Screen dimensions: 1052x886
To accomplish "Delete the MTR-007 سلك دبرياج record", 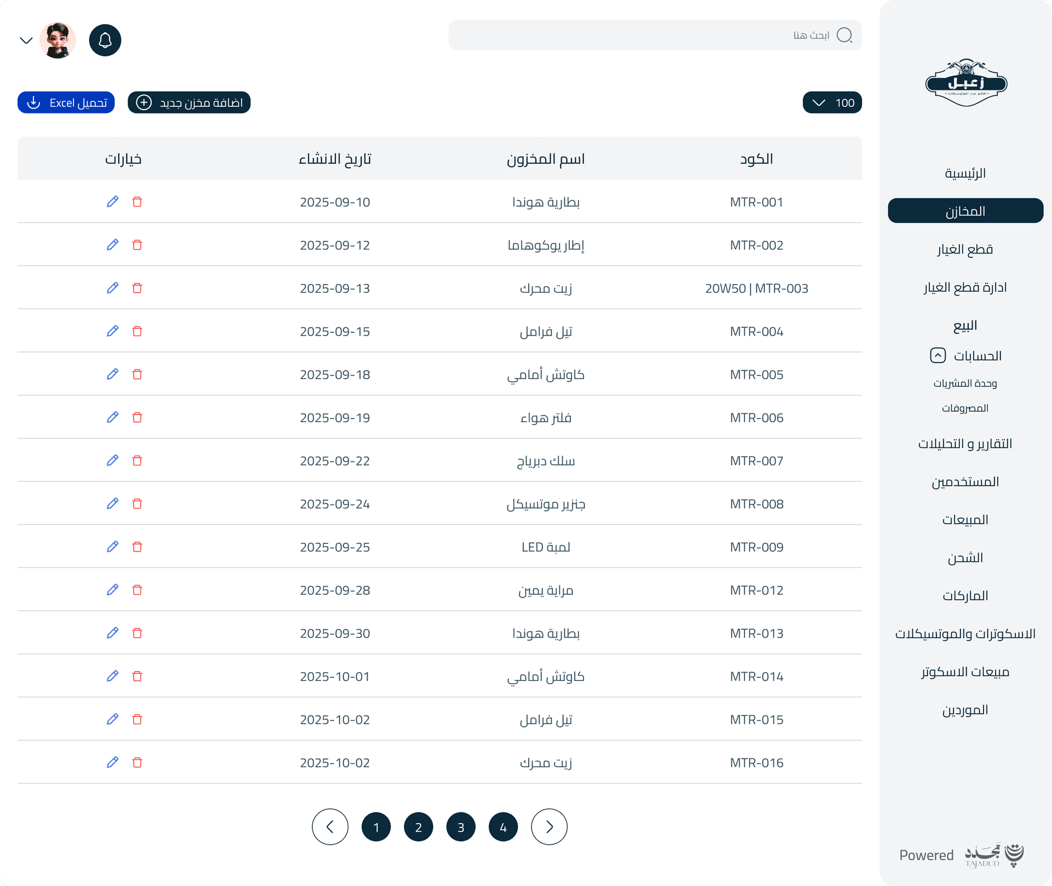I will tap(138, 461).
